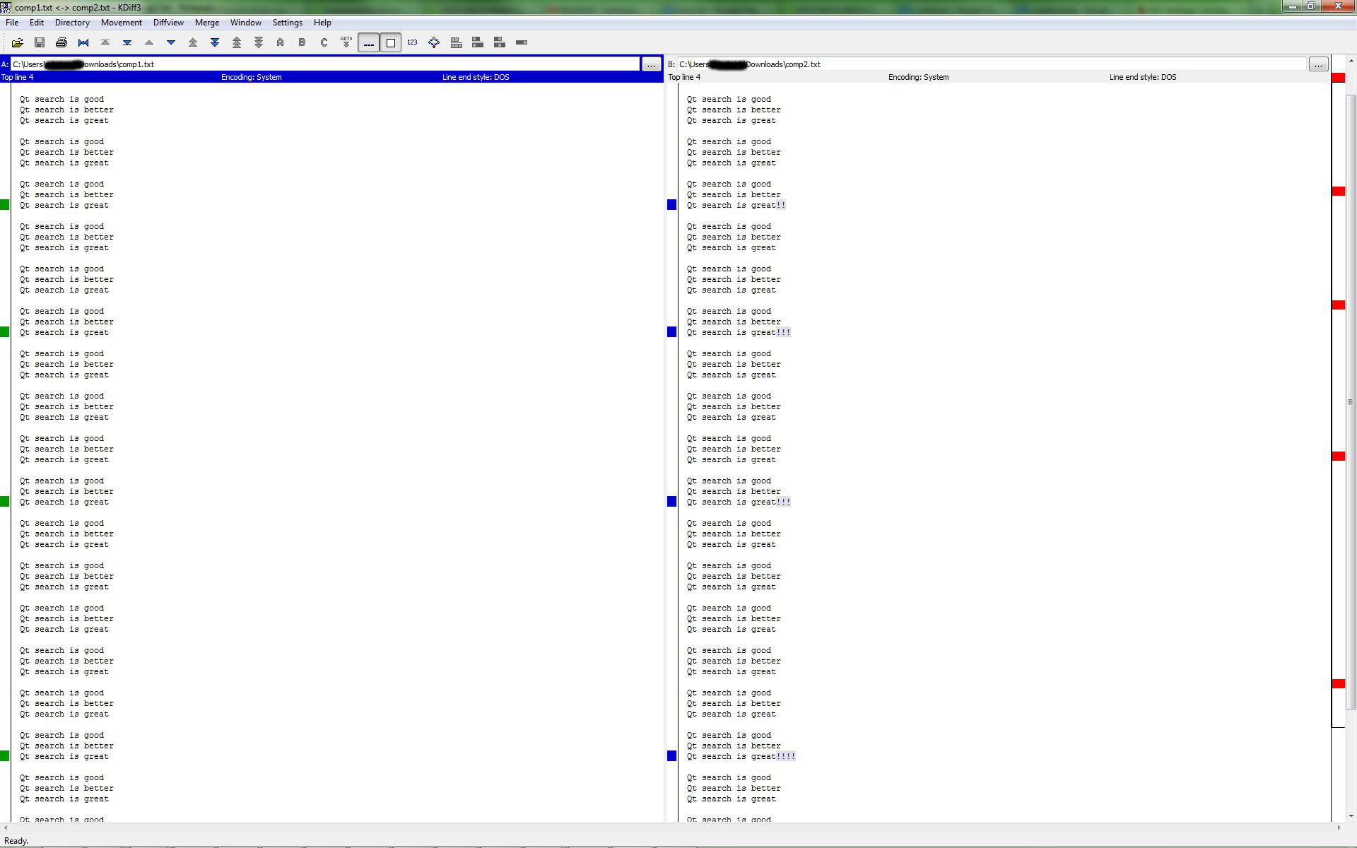Click red difference marker in overview bar
The height and width of the screenshot is (848, 1357).
pos(1338,192)
